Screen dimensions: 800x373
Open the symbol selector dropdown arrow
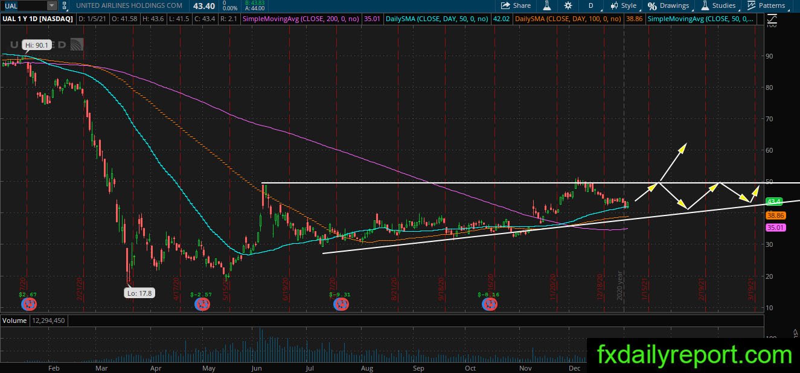(52, 5)
